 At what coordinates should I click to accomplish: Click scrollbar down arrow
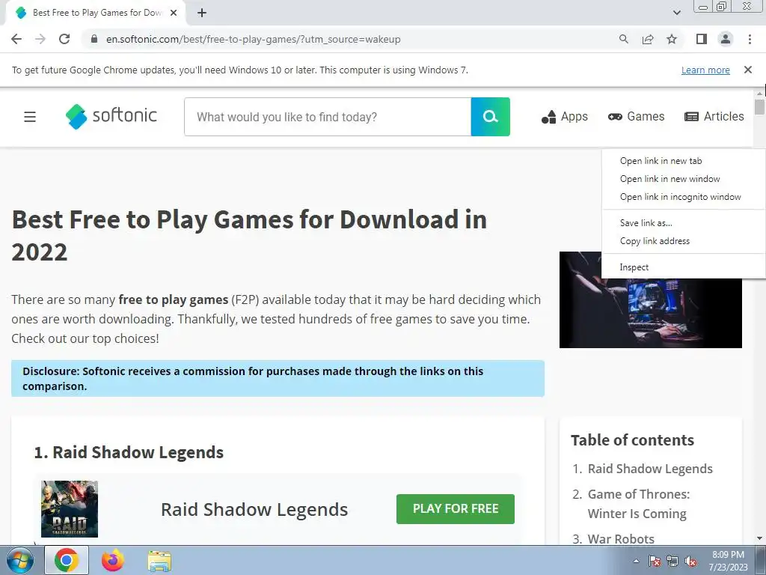759,539
